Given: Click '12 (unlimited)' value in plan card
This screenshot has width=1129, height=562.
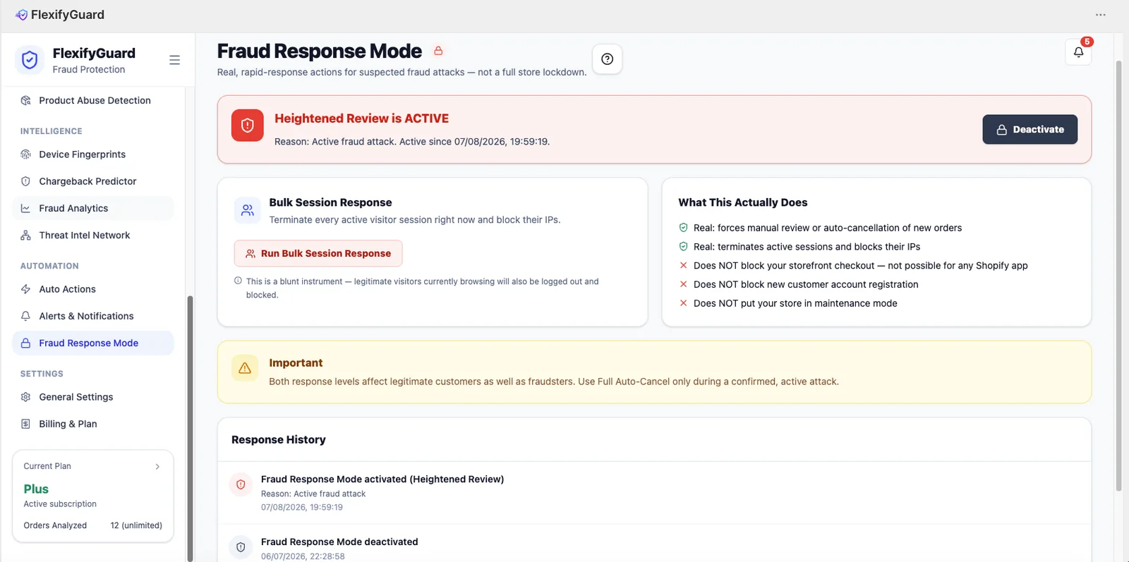Looking at the screenshot, I should pos(136,525).
